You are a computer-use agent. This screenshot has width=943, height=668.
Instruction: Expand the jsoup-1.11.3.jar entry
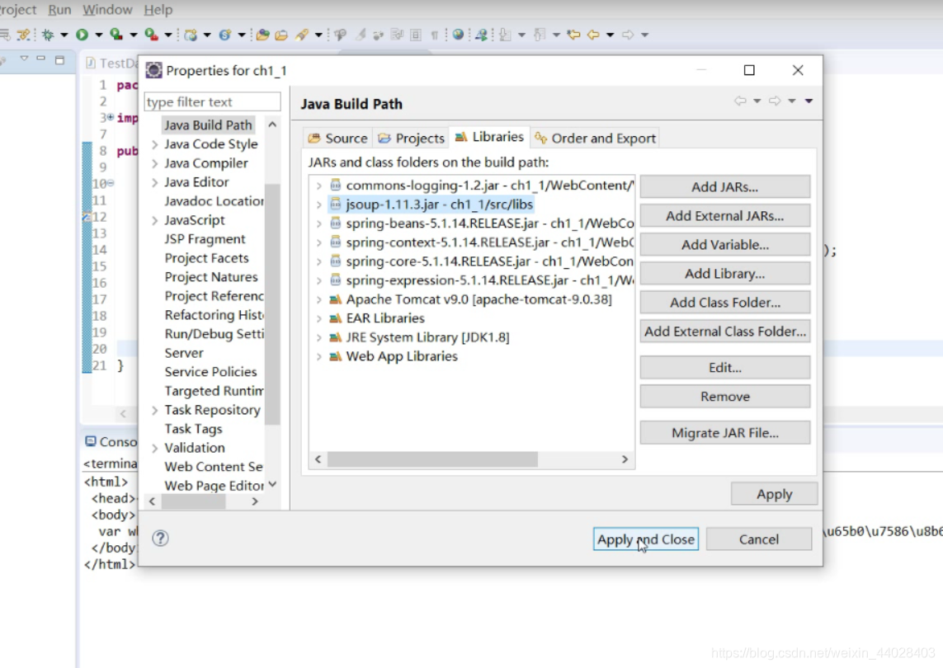coord(318,205)
